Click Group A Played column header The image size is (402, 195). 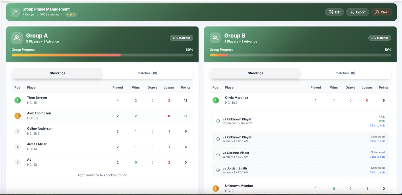(x=118, y=87)
